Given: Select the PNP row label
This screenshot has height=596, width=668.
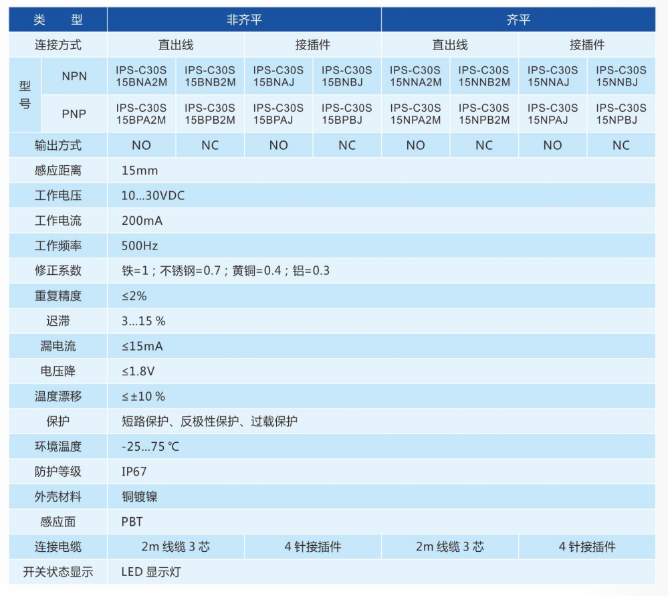Looking at the screenshot, I should [x=74, y=114].
